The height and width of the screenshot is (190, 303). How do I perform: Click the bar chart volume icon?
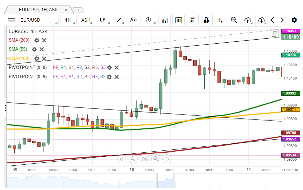(164, 20)
